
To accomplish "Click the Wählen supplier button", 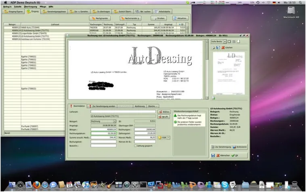I will point(164,112).
